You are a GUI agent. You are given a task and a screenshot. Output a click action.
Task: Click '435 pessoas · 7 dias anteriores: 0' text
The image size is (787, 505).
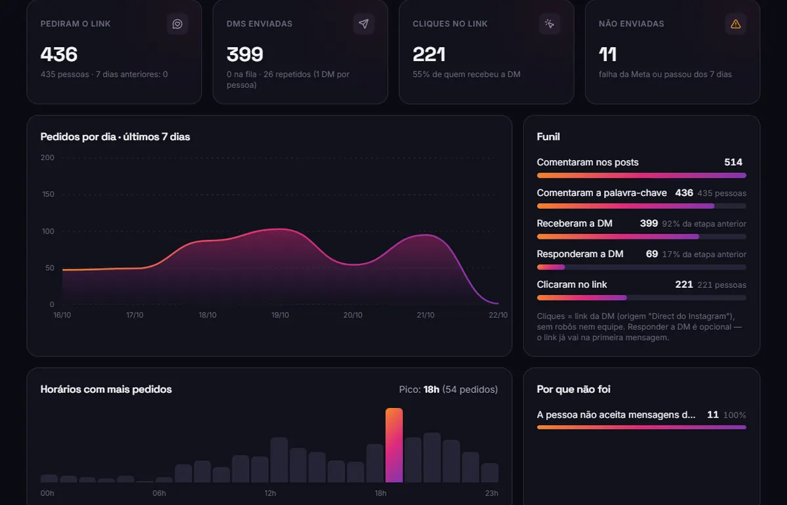(104, 75)
